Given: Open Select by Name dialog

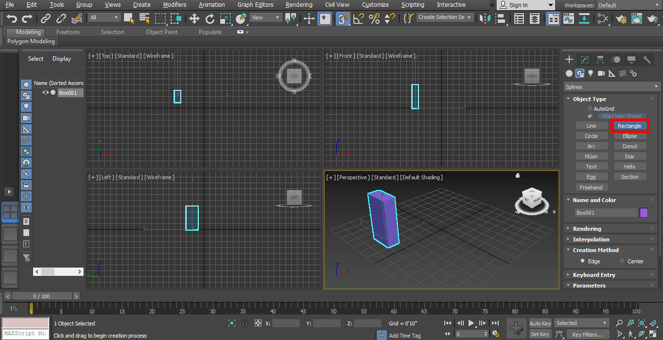Looking at the screenshot, I should (144, 18).
